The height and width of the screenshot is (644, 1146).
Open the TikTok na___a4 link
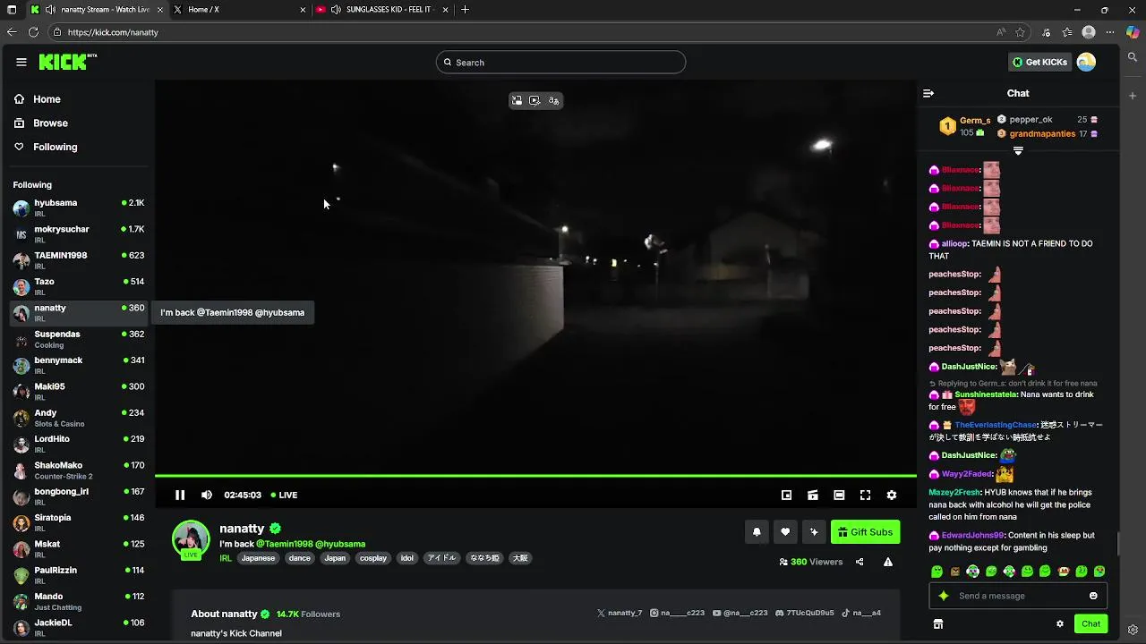click(861, 613)
